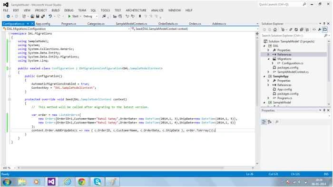Open the DEBUG menu
The width and height of the screenshot is (333, 187).
coord(69,10)
